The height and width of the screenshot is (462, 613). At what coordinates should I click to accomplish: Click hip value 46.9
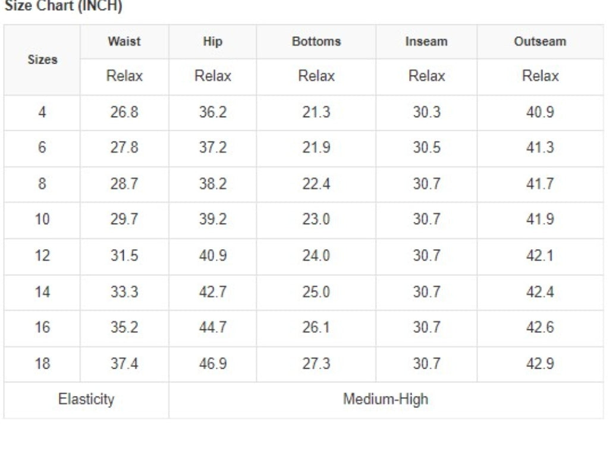[212, 363]
